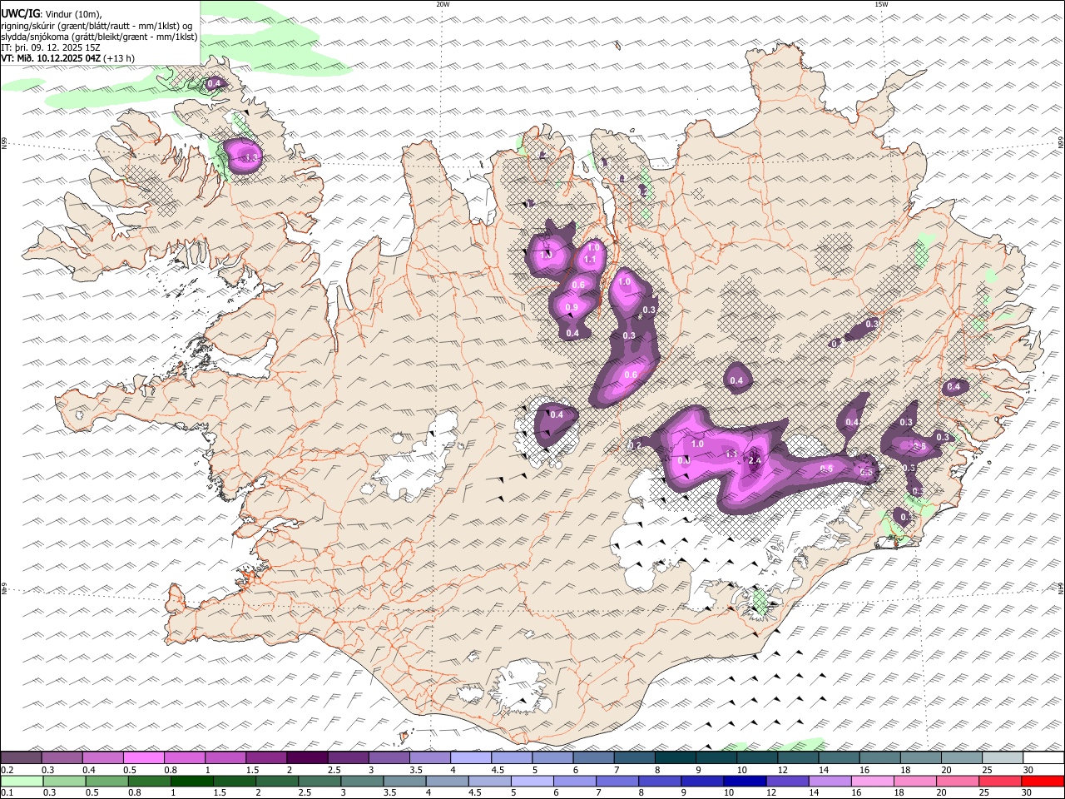The height and width of the screenshot is (799, 1065).
Task: Select the bright pink 0.5 swatch in upper legend
Action: click(x=144, y=758)
